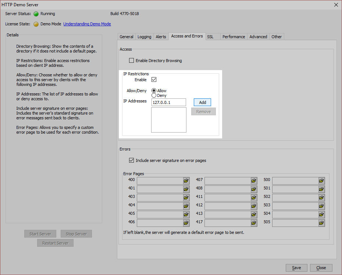342x275 pixels.
Task: Click the 404 error page path field
Action: (160, 206)
